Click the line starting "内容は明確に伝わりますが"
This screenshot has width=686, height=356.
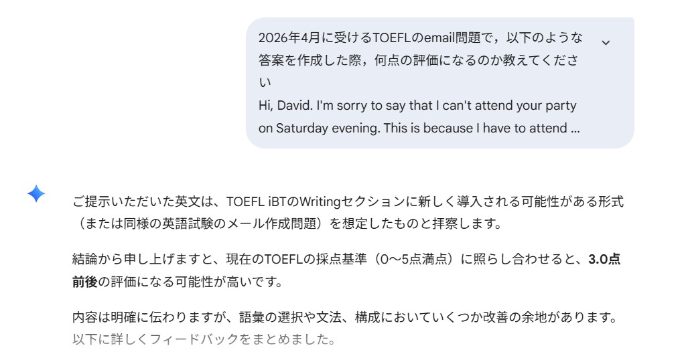[x=344, y=317]
